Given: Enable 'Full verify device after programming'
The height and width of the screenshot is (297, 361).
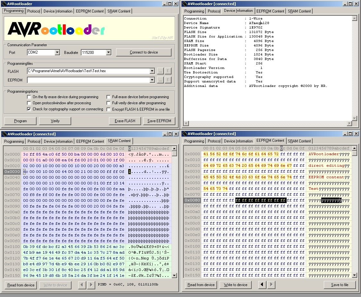Looking at the screenshot, I should click(108, 103).
